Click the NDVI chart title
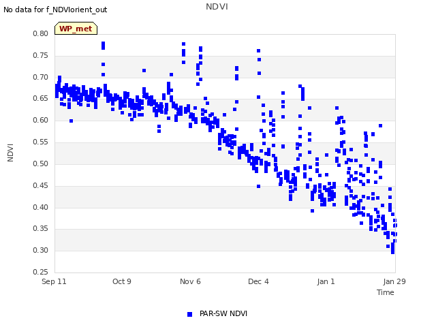 [217, 6]
